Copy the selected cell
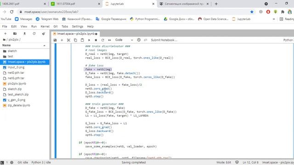The height and width of the screenshot is (165, 294). pyautogui.click(x=75, y=40)
